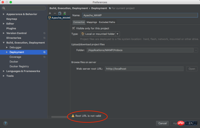This screenshot has width=200, height=128.
Task: Expand Languages & Frameworks section
Action: (x=4, y=71)
